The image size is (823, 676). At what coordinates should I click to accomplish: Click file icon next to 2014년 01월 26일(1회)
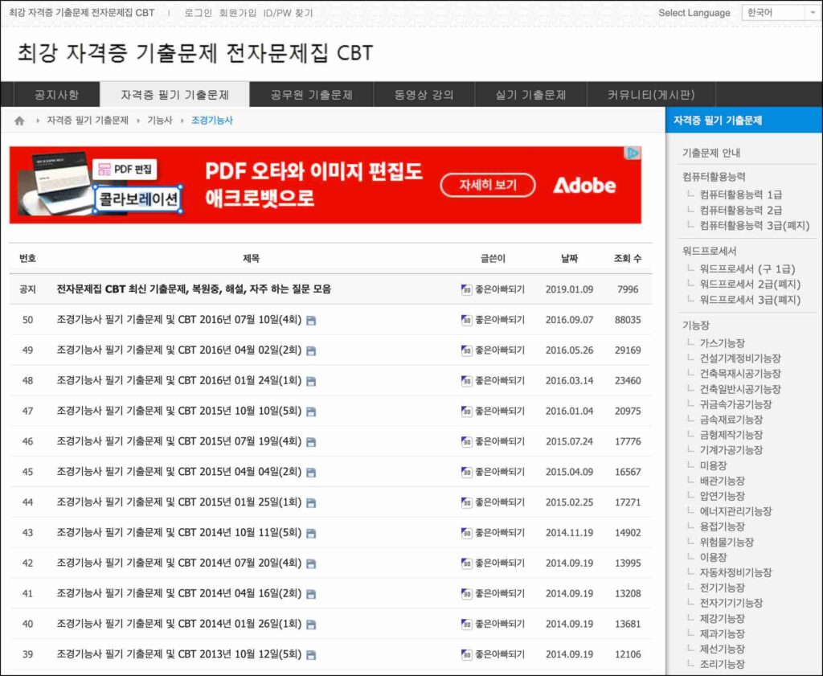pos(311,625)
